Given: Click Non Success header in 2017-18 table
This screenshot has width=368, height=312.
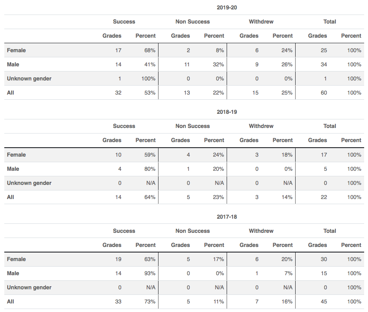Looking at the screenshot, I should [192, 231].
